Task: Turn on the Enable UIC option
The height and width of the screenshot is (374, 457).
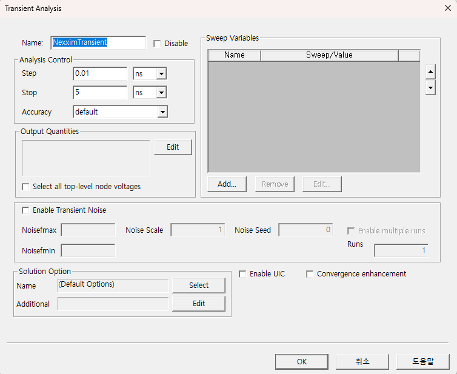Action: [243, 274]
